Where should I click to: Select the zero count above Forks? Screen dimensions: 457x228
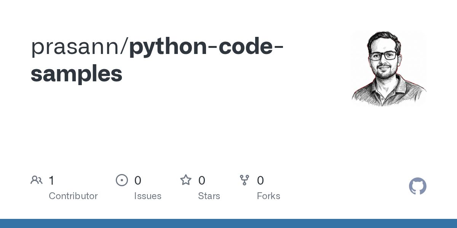pos(260,180)
